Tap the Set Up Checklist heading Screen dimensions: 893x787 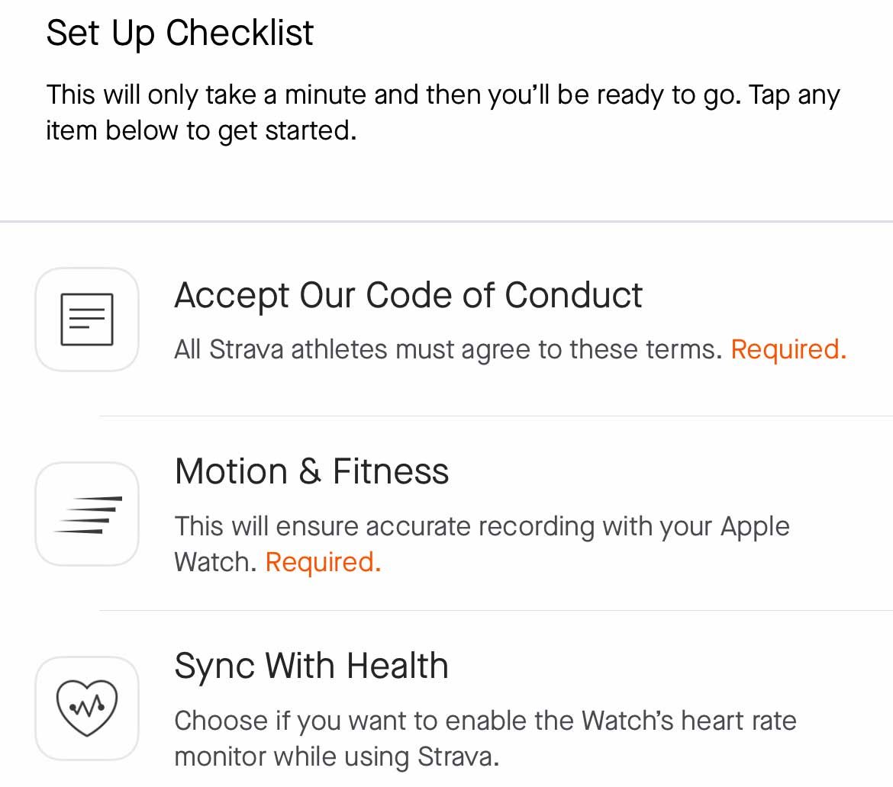point(180,32)
